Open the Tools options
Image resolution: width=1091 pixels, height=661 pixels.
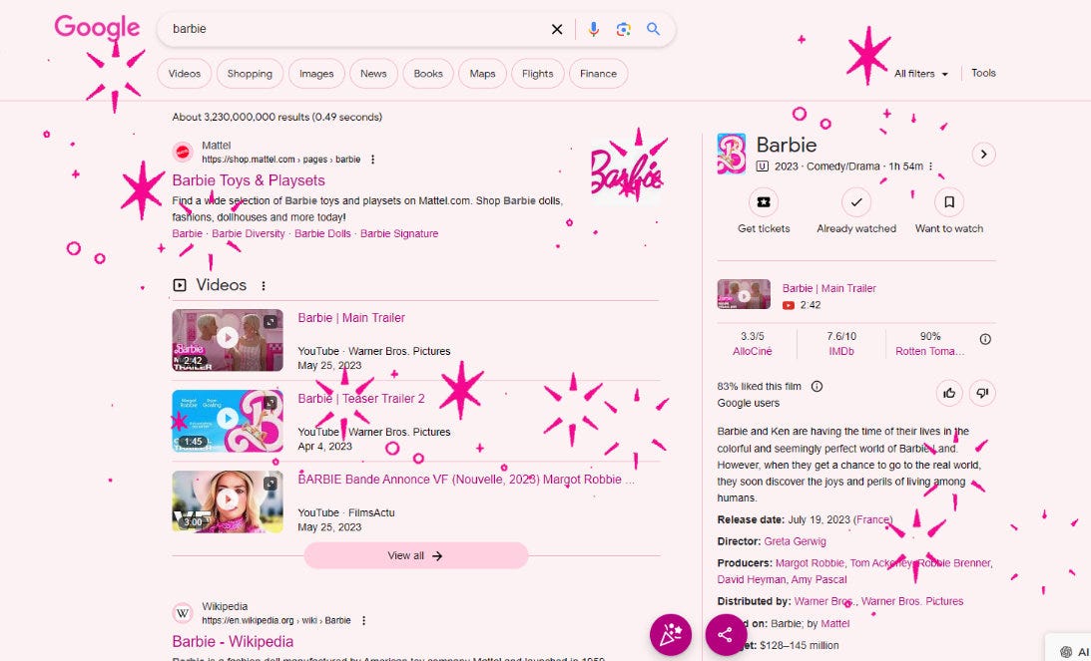coord(983,73)
